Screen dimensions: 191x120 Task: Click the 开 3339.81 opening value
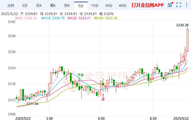pos(29,14)
